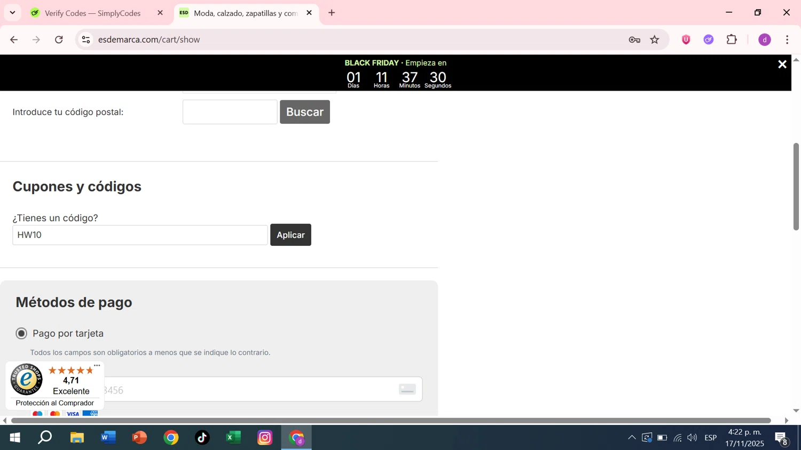Viewport: 801px width, 450px height.
Task: Open Windows search from taskbar
Action: (45, 438)
